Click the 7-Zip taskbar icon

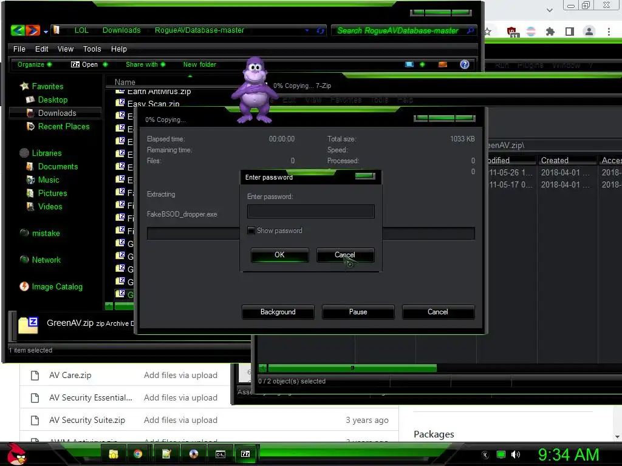pyautogui.click(x=245, y=454)
